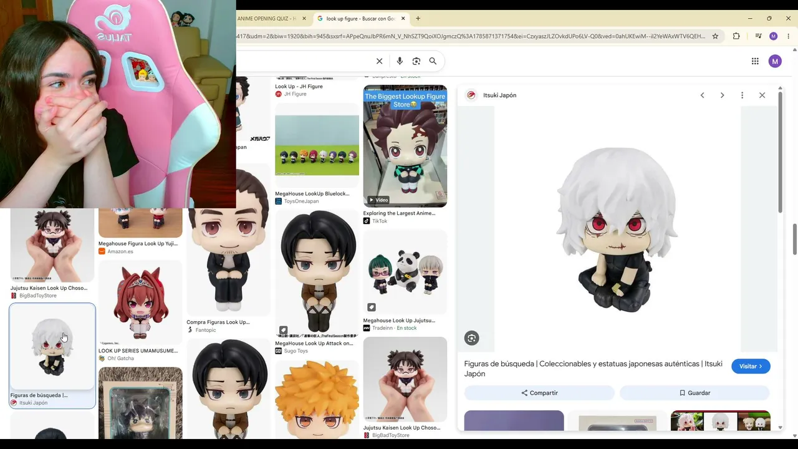Start a voice search with the microphone
Viewport: 798px width, 449px height.
[400, 61]
